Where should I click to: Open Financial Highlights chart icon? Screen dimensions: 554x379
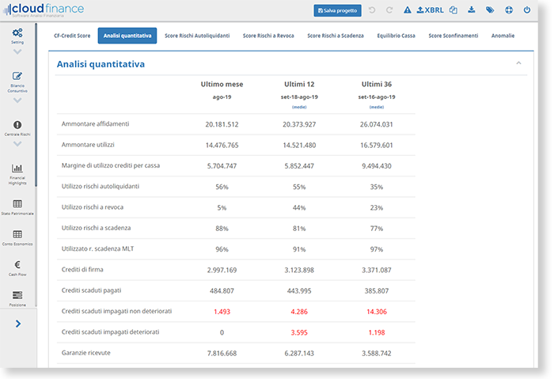click(17, 168)
